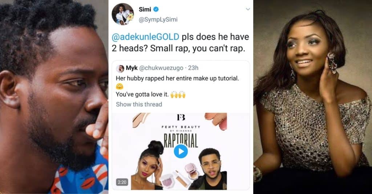Screen dimensions: 372x194
Task: Click the FB Fenty Beauty logo
Action: [181, 117]
